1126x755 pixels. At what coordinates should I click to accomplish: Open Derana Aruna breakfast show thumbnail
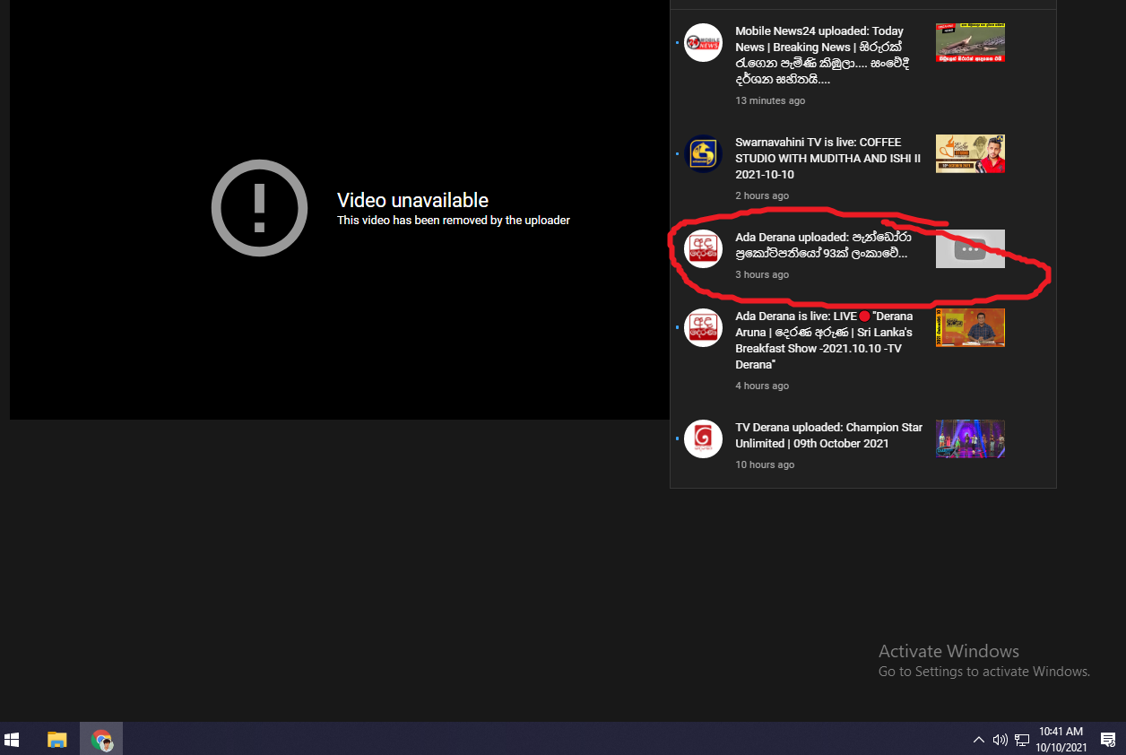tap(970, 327)
